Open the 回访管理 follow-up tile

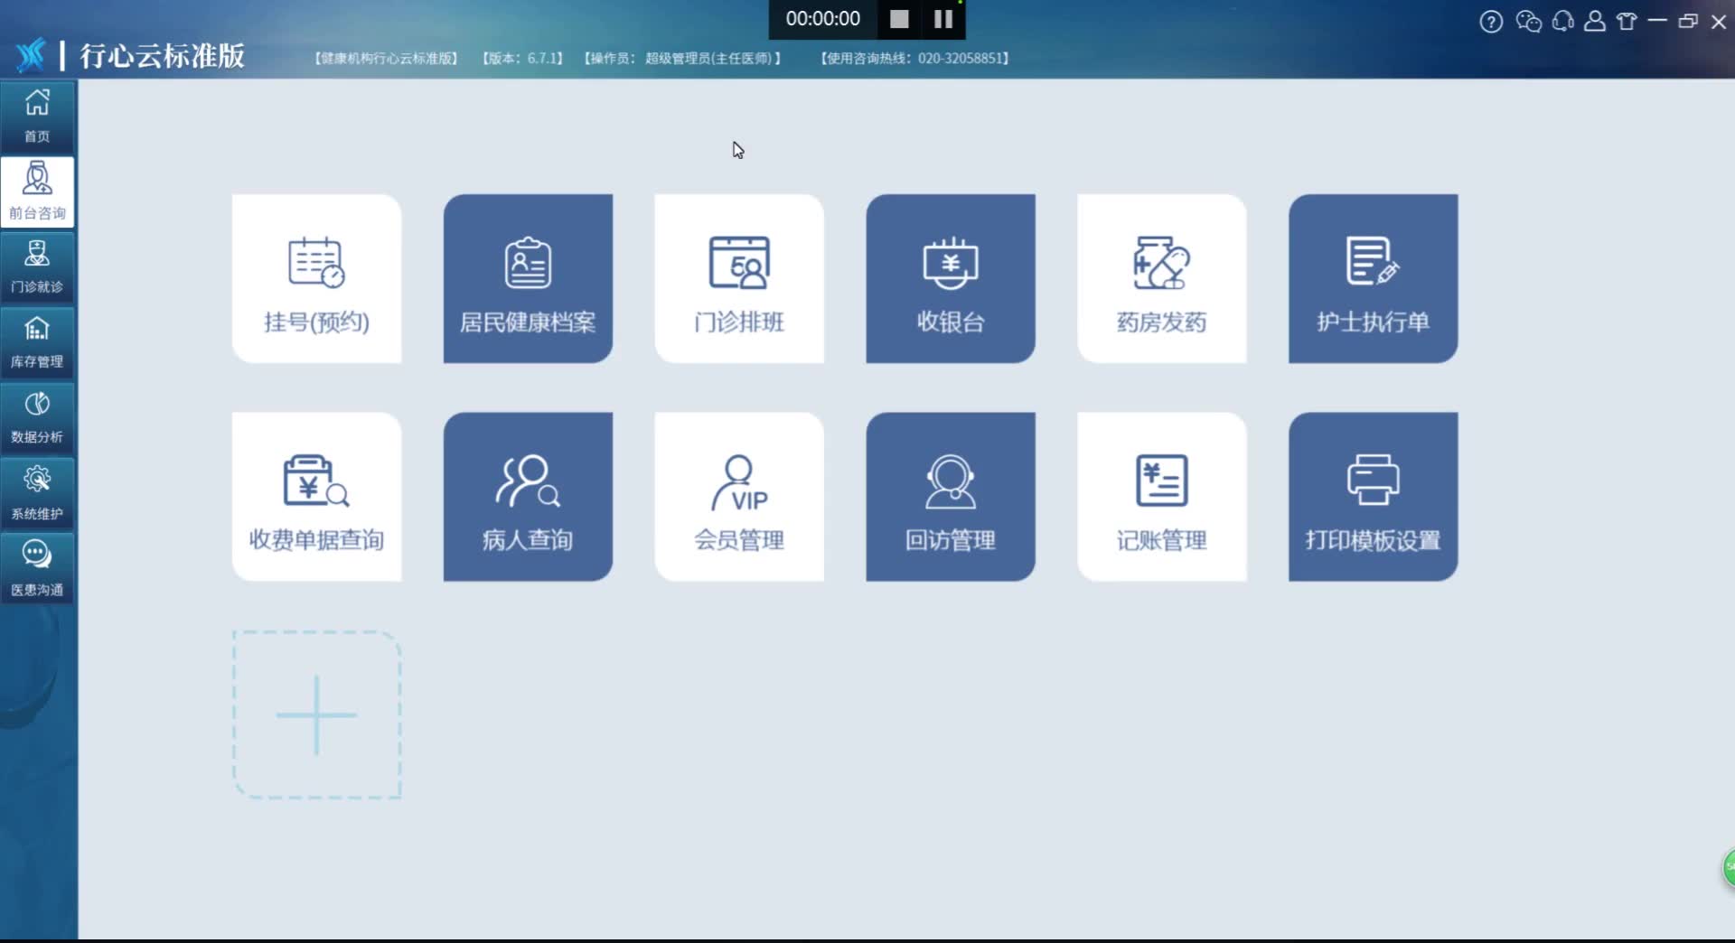(951, 497)
